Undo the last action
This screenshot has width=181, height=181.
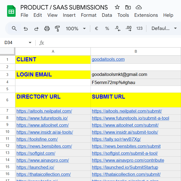(26, 29)
